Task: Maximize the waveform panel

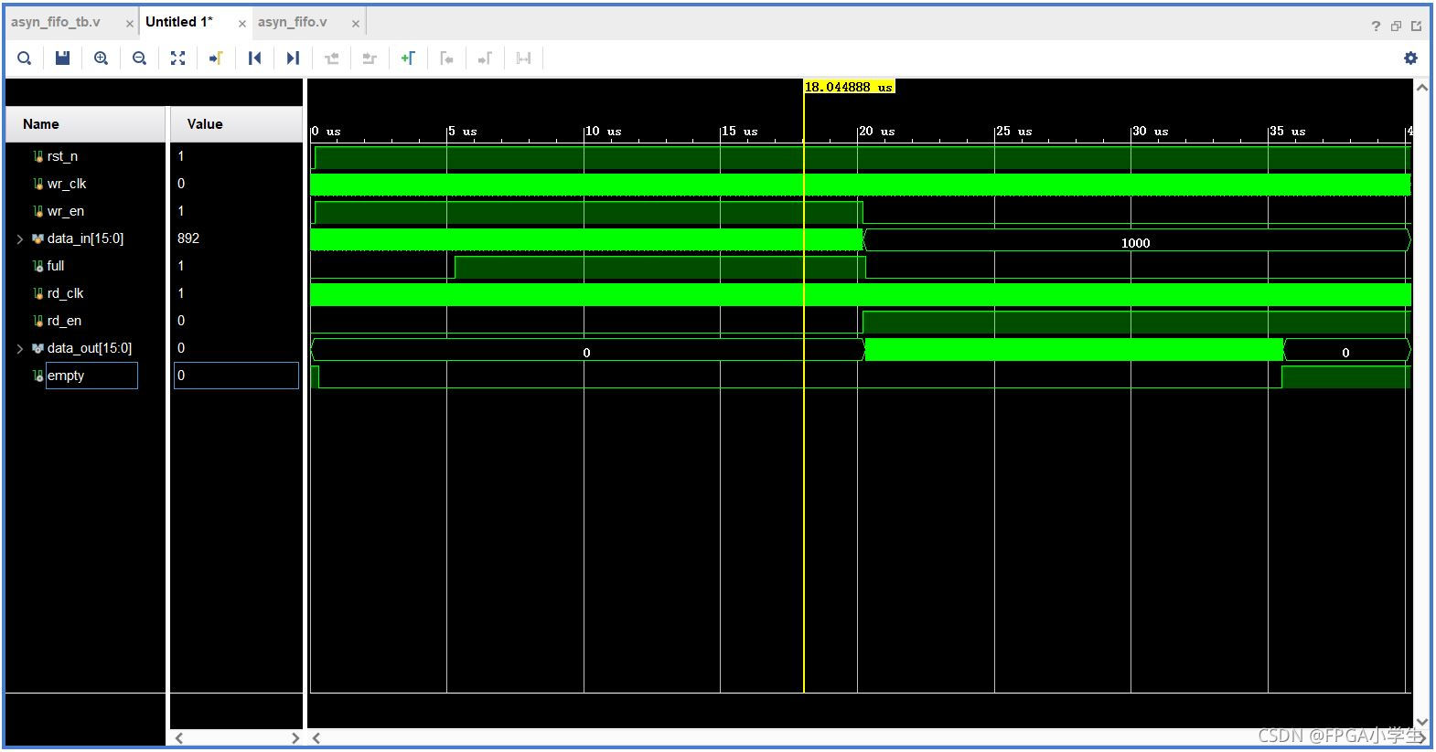Action: [x=1416, y=26]
